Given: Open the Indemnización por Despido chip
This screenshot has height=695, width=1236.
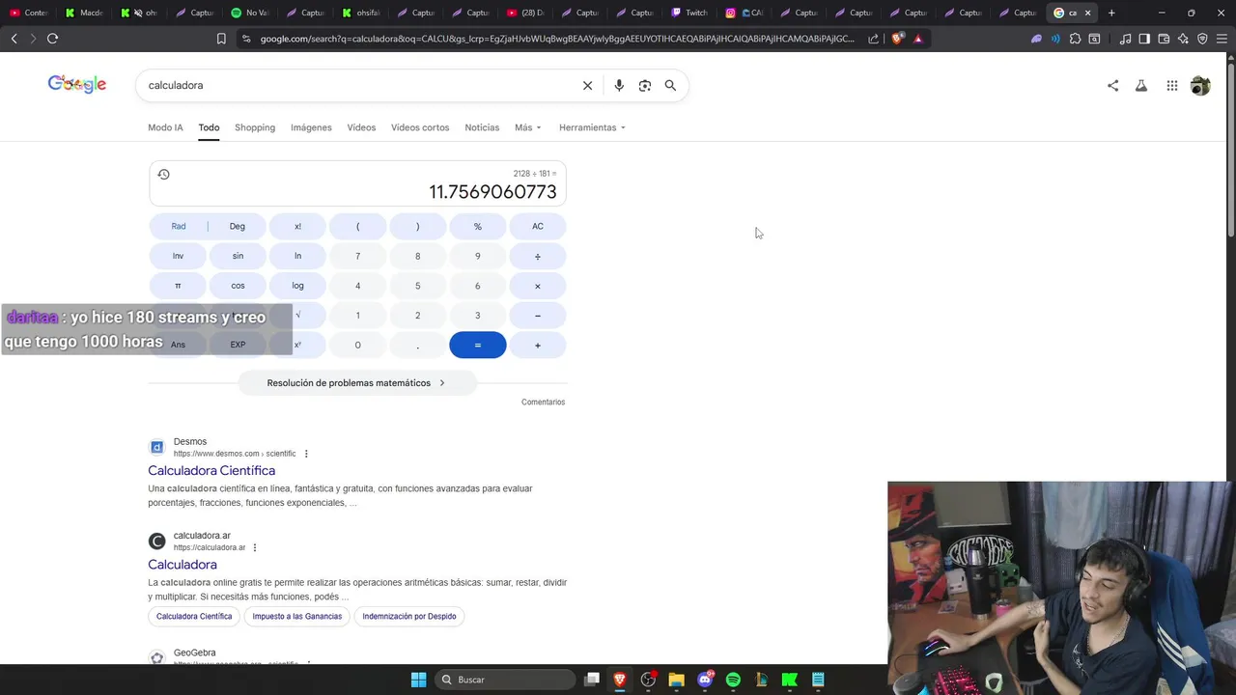Looking at the screenshot, I should coord(409,616).
